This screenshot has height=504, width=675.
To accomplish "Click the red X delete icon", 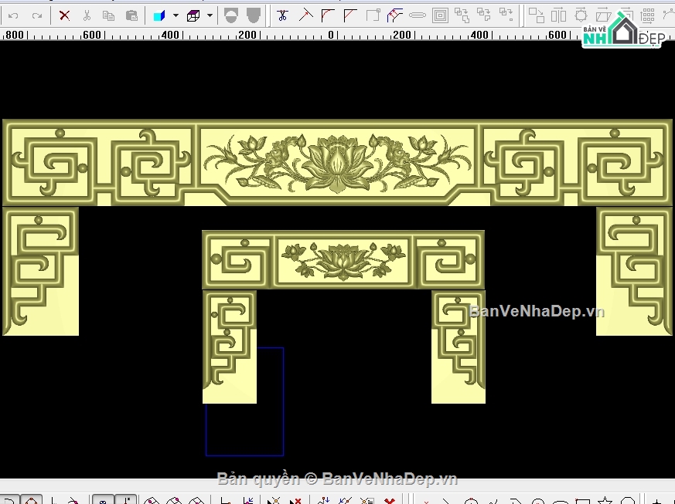I will click(x=65, y=16).
